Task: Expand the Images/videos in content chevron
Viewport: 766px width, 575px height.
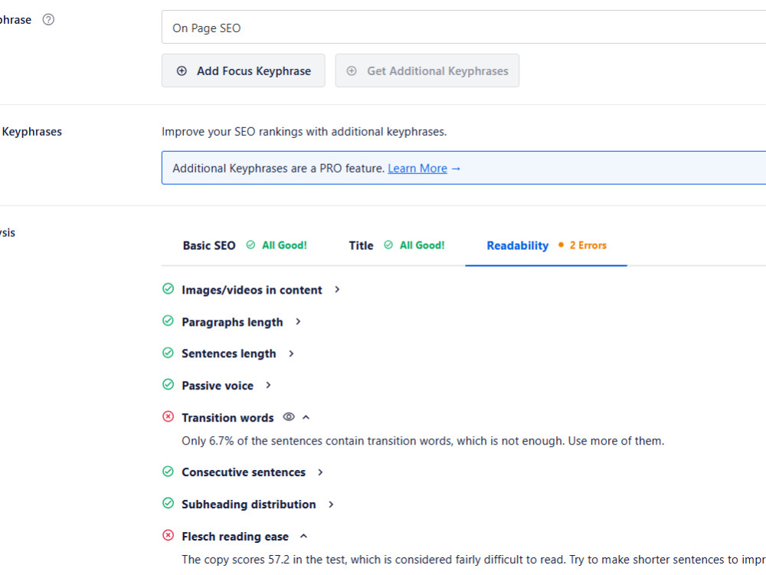Action: (x=337, y=290)
